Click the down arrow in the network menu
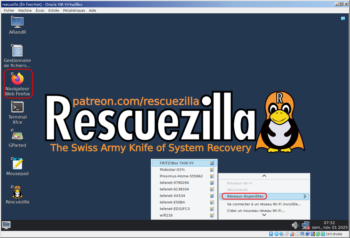The height and width of the screenshot is (238, 350). pyautogui.click(x=264, y=215)
